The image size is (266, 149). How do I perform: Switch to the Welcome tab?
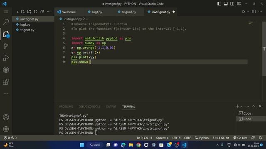point(69,12)
